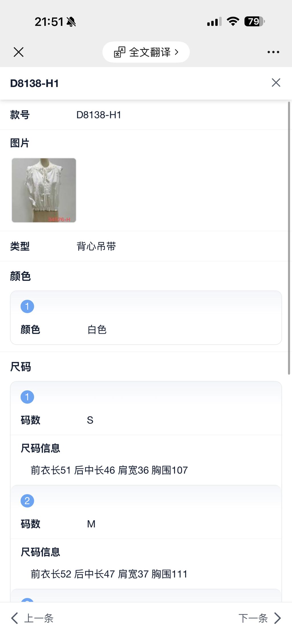Open the white blouse product thumbnail
Image resolution: width=292 pixels, height=635 pixels.
(x=44, y=190)
